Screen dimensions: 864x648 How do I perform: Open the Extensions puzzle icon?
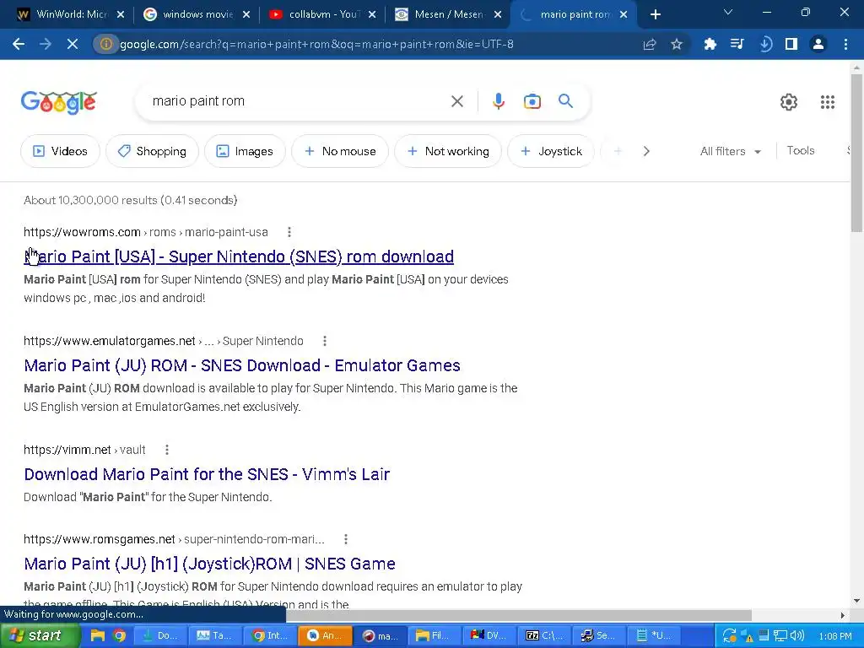[x=710, y=44]
